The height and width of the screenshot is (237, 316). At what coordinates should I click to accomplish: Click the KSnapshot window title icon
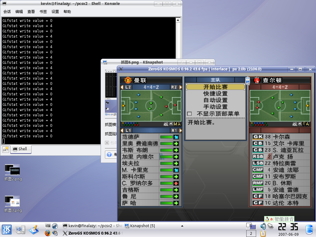click(105, 62)
